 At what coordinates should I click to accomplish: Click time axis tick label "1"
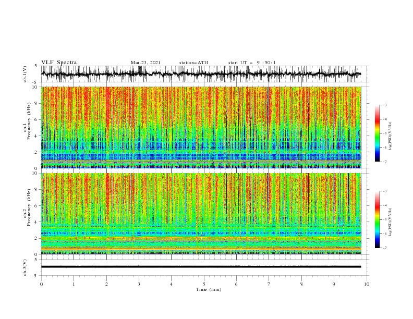(74, 284)
